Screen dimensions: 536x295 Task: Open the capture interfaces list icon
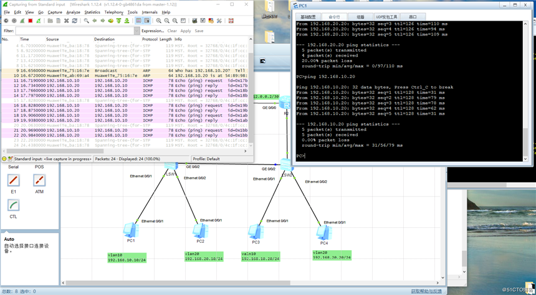click(x=6, y=21)
